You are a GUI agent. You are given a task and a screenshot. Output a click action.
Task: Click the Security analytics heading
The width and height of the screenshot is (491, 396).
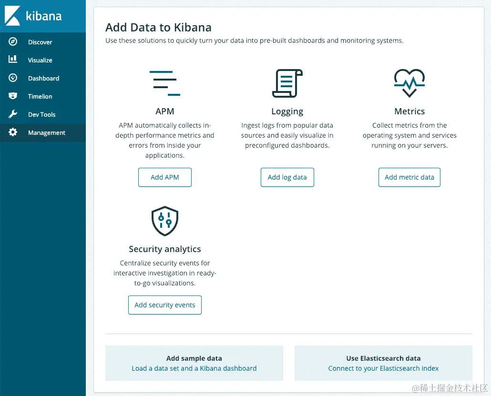point(165,249)
